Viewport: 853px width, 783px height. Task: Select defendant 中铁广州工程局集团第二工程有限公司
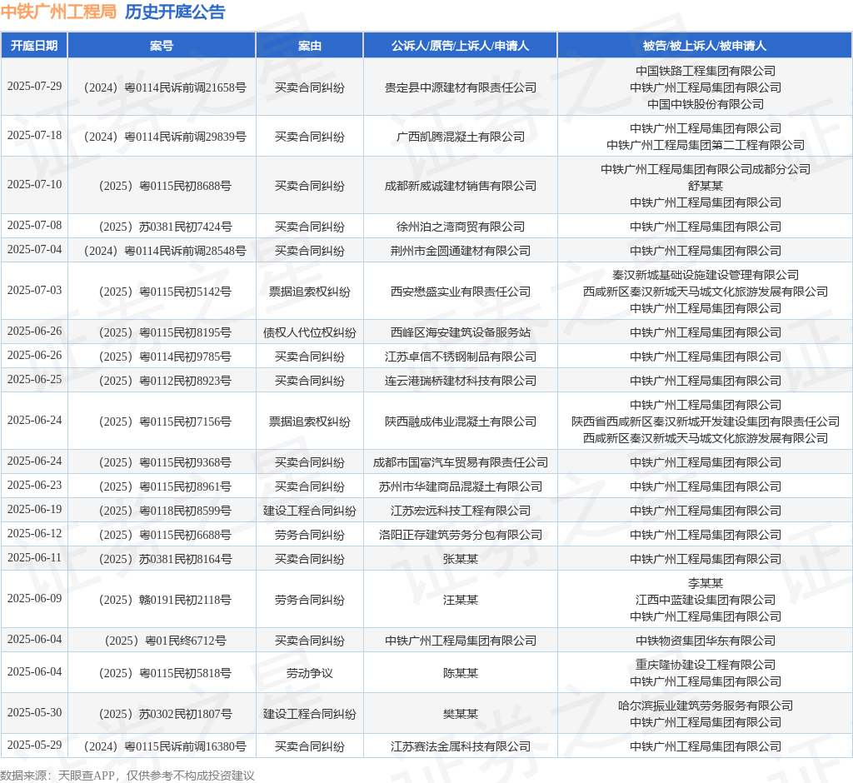(706, 145)
